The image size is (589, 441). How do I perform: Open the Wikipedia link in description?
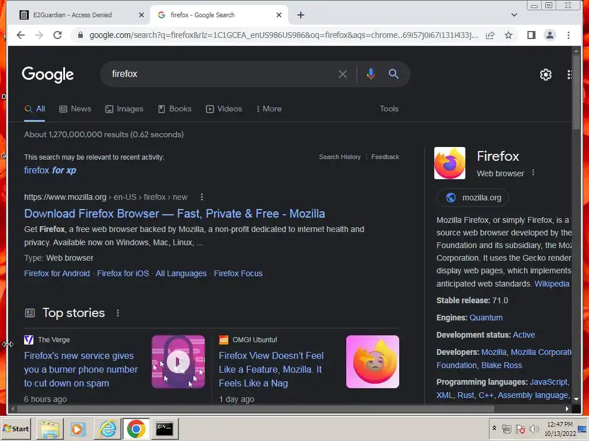552,284
